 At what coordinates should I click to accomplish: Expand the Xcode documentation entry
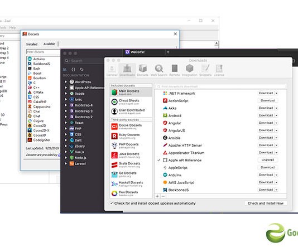(x=65, y=94)
